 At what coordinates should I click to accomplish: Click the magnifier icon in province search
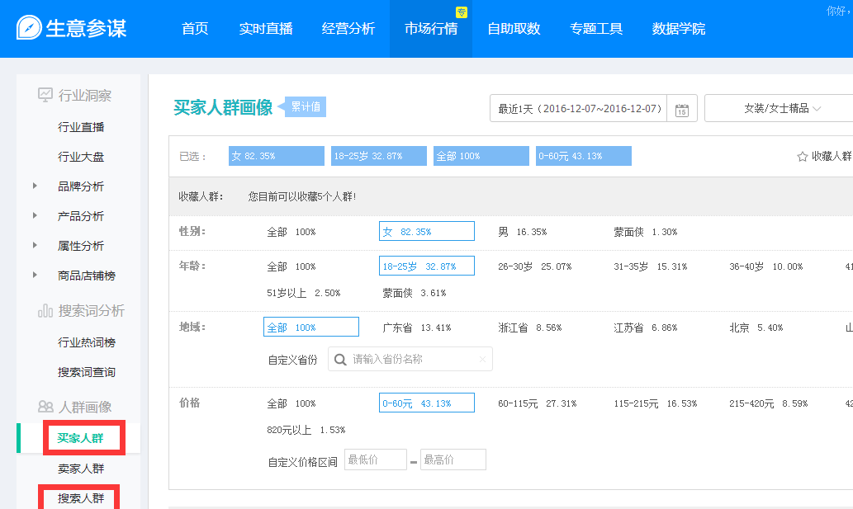pos(340,360)
